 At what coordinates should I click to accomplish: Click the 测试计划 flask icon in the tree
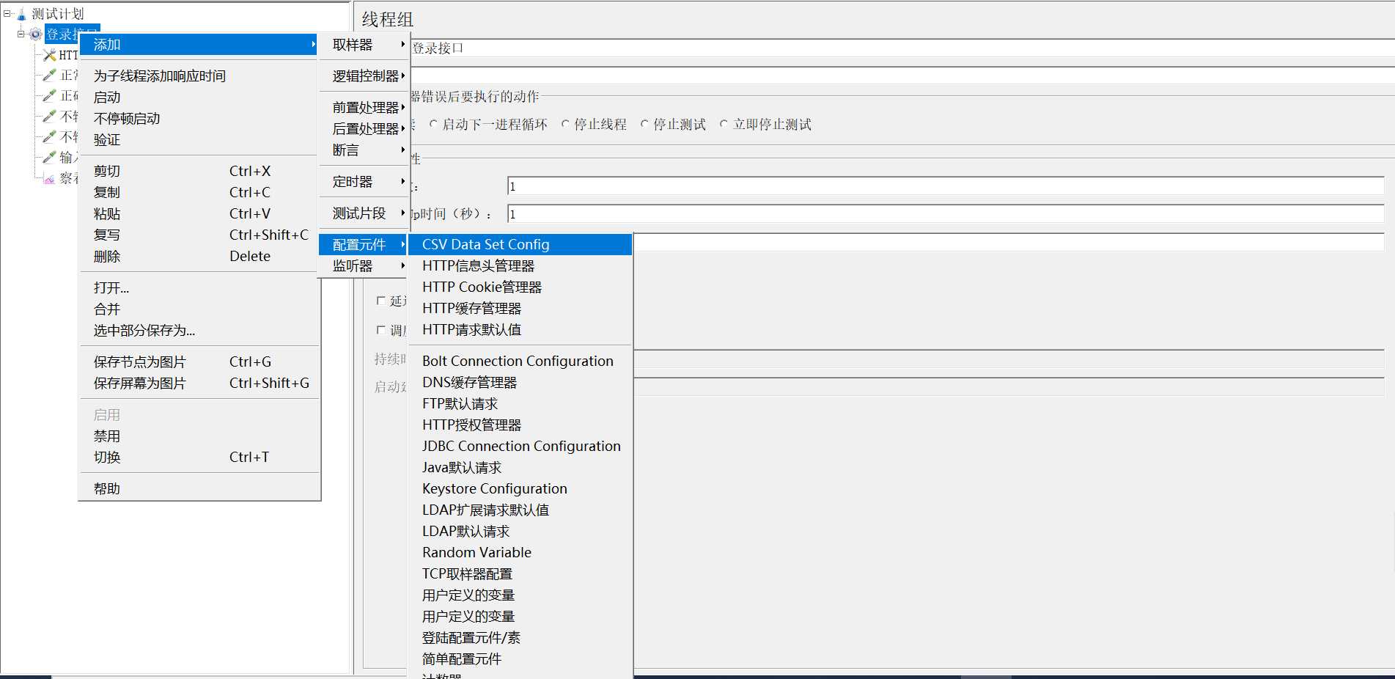click(x=21, y=14)
